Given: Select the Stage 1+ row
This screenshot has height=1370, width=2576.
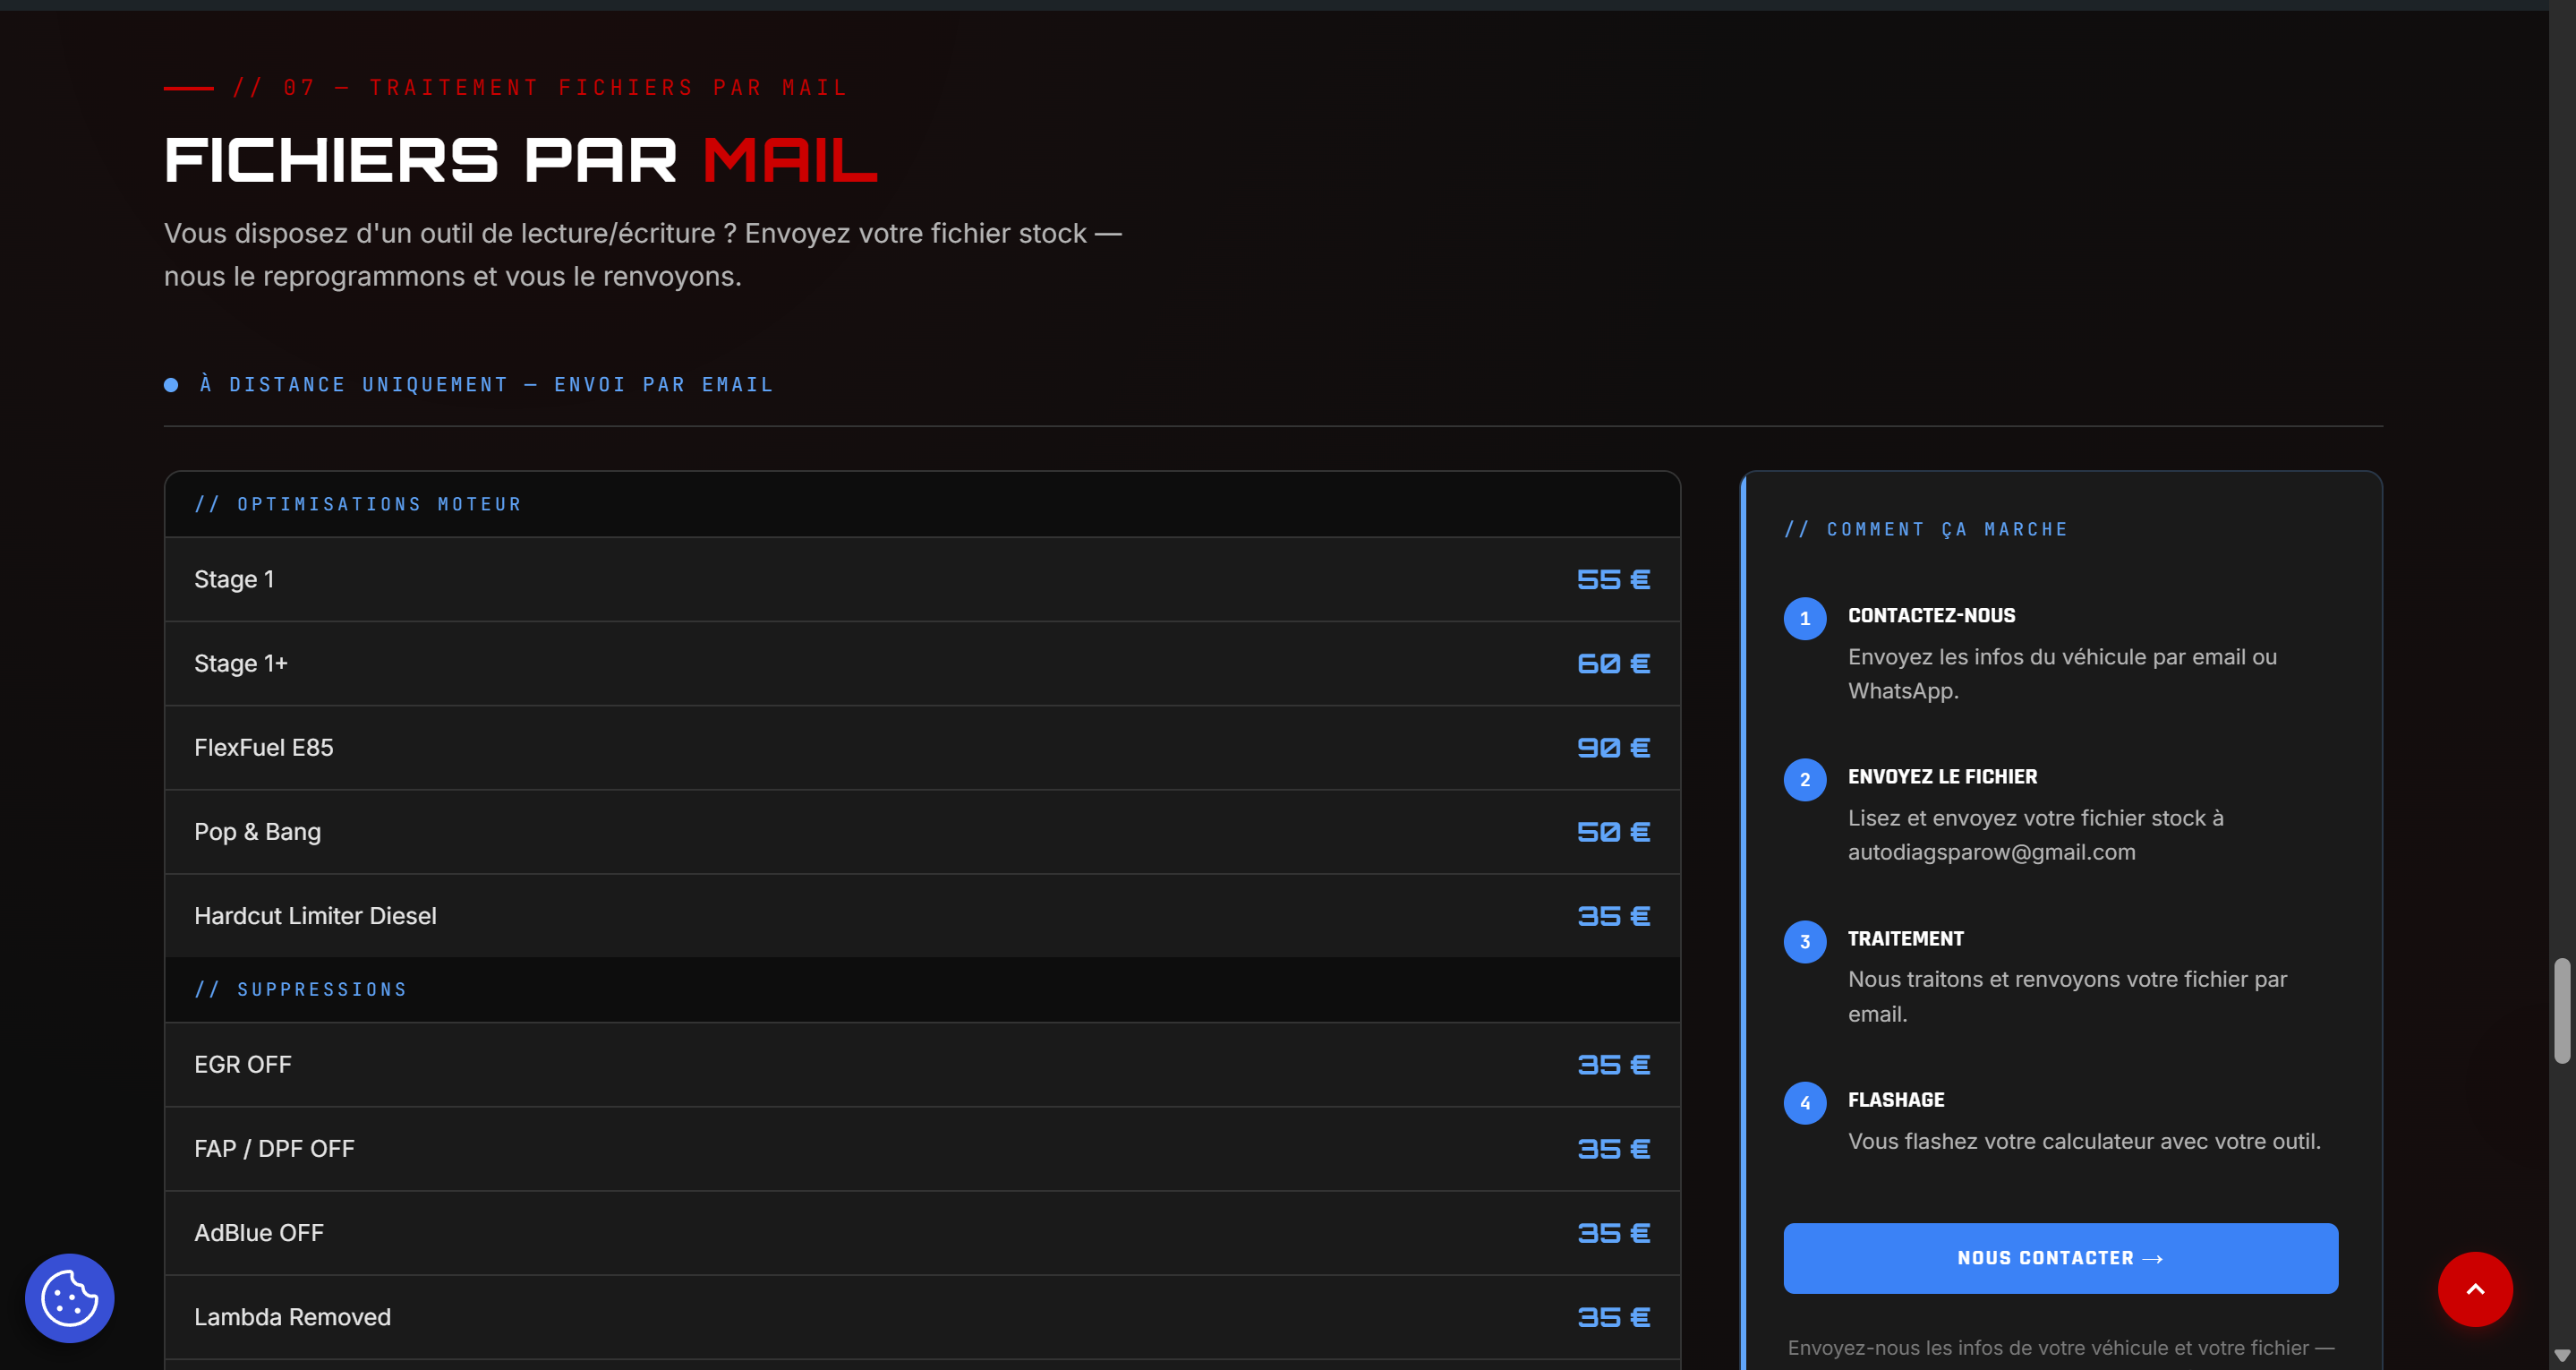Looking at the screenshot, I should pyautogui.click(x=922, y=664).
